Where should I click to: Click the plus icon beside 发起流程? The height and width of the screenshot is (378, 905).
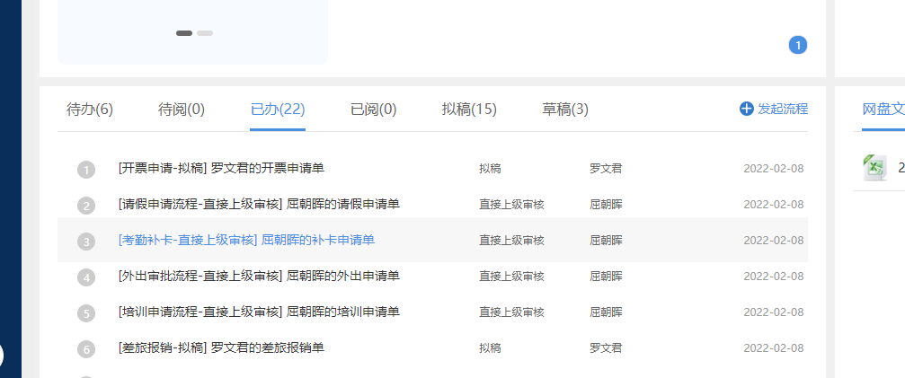(x=746, y=109)
